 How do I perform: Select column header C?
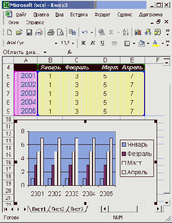point(77,60)
